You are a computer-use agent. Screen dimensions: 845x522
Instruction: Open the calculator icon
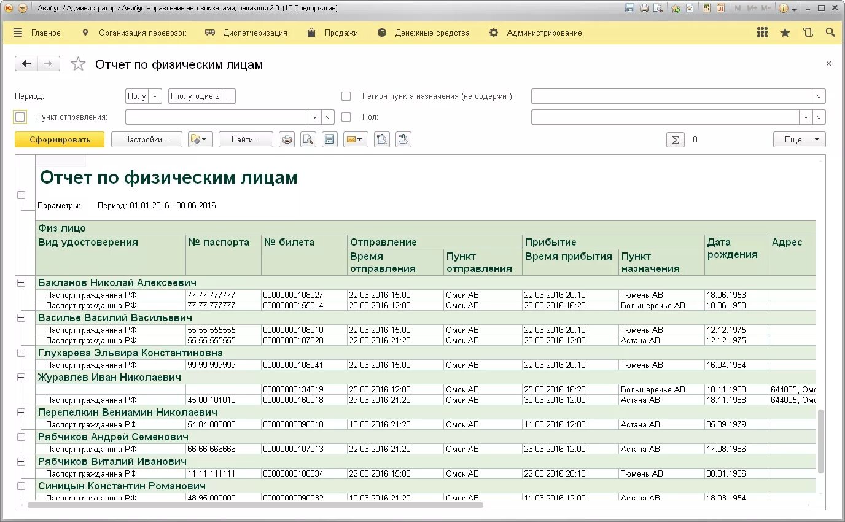(706, 8)
